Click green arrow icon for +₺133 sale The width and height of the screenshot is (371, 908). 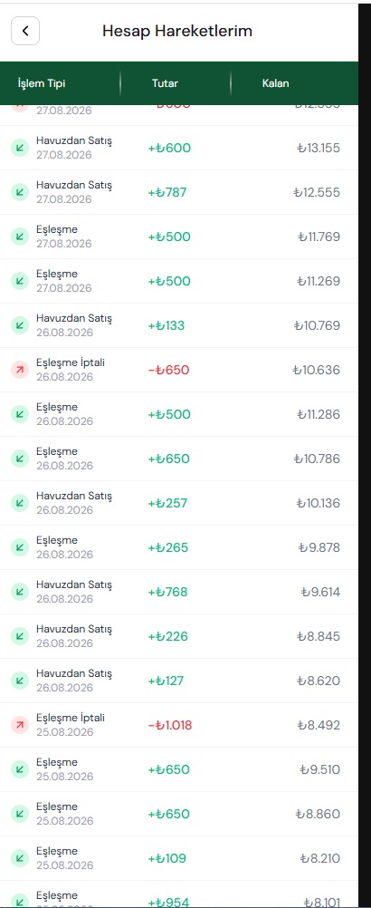[x=20, y=325]
